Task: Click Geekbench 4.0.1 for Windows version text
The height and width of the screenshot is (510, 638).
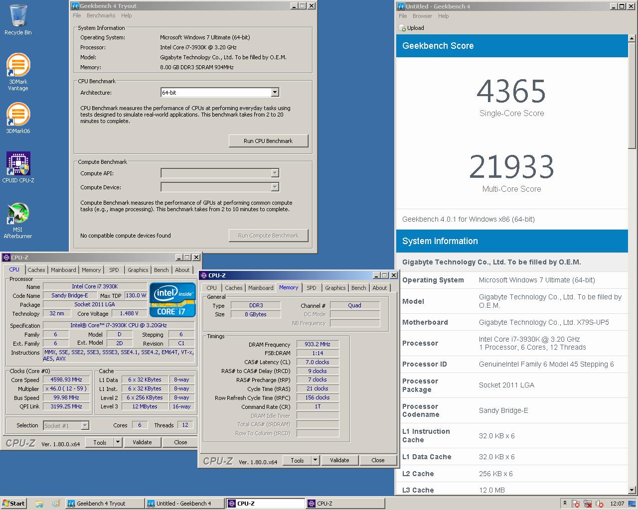Action: (469, 219)
